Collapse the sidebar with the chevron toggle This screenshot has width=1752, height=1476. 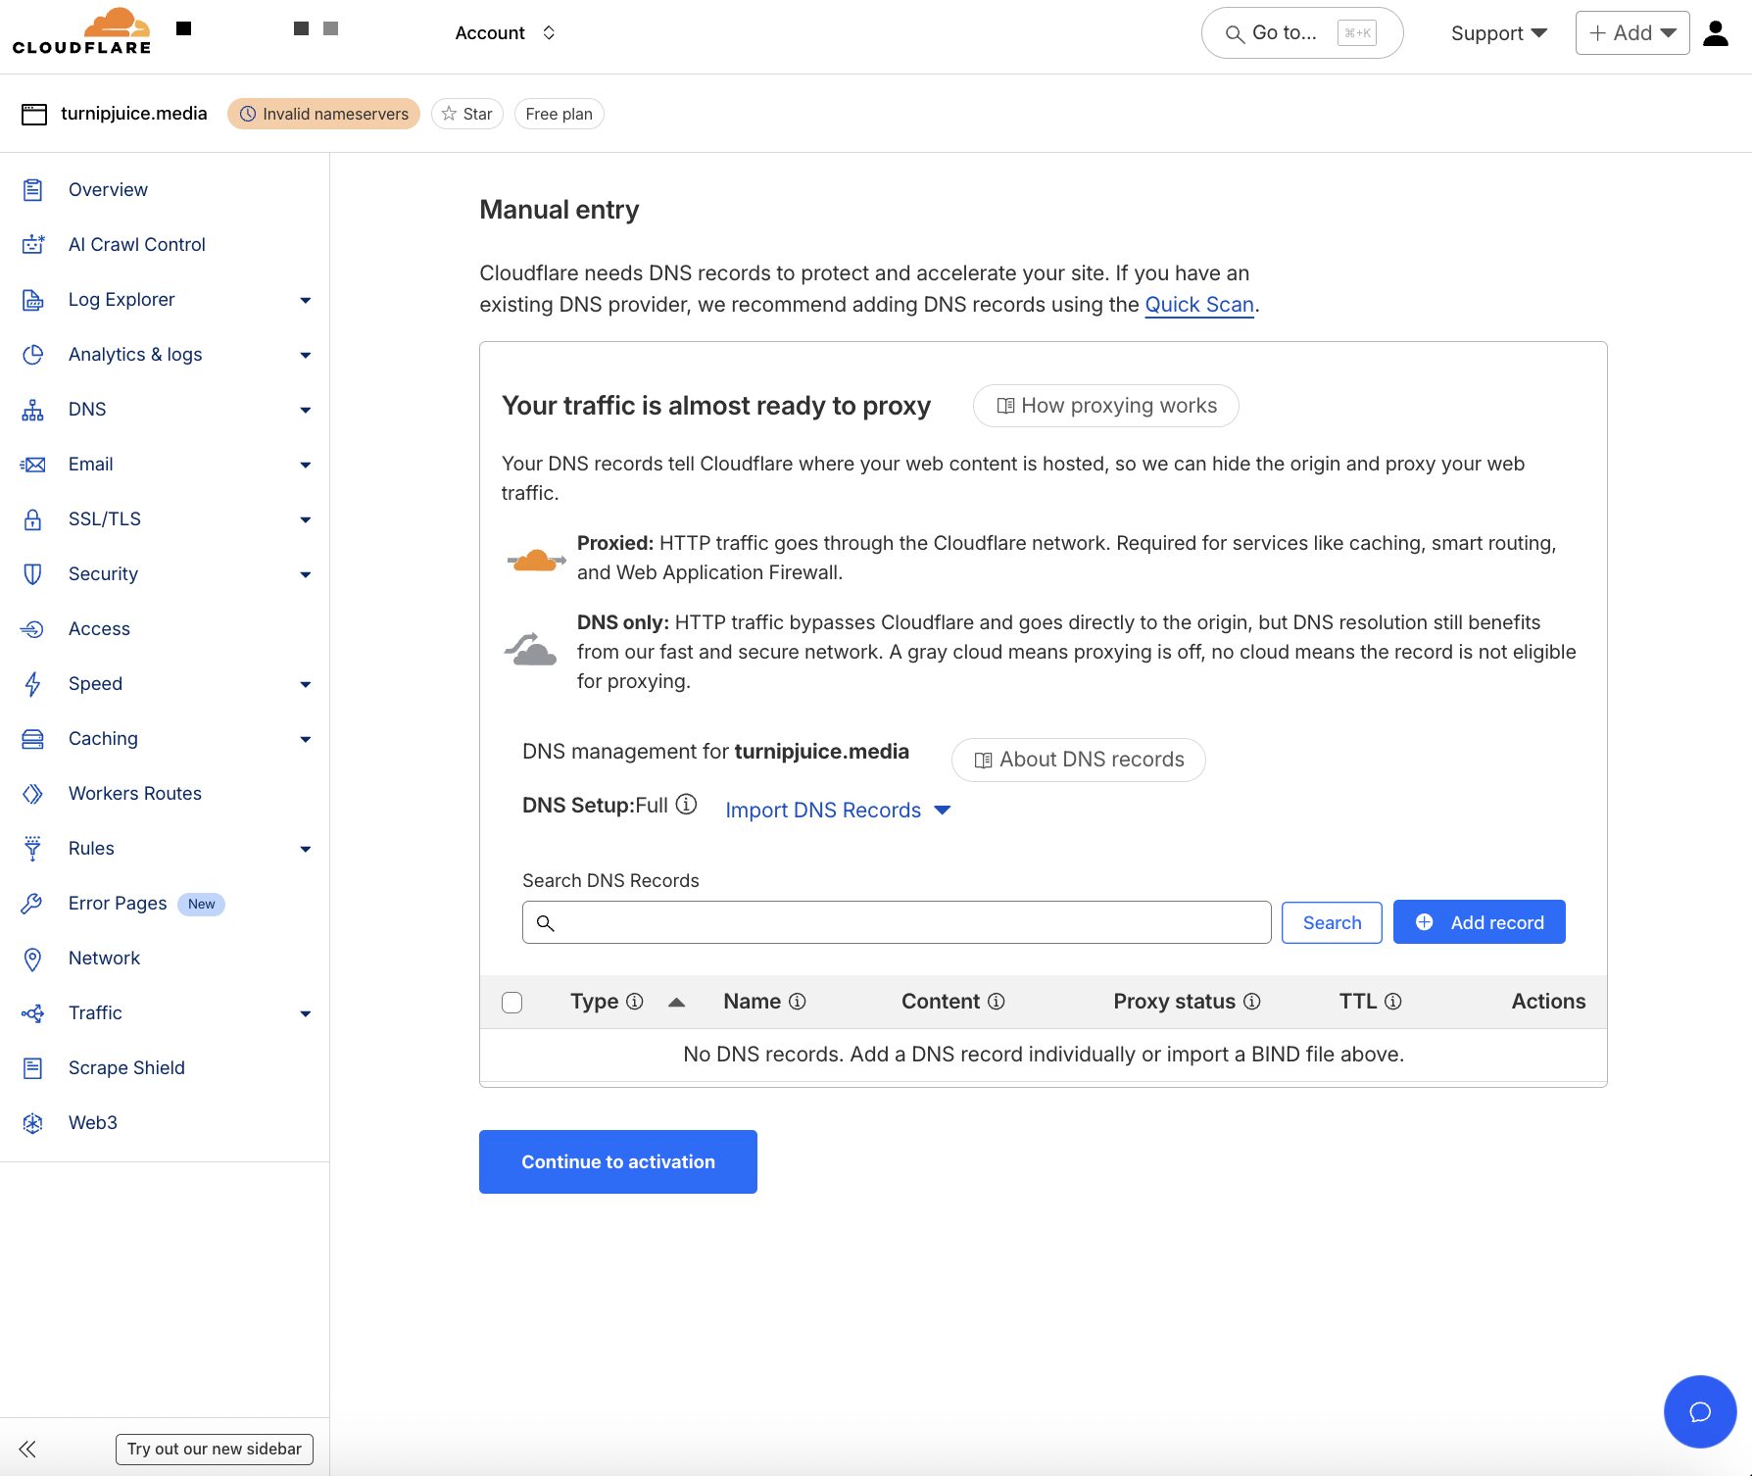(x=27, y=1449)
